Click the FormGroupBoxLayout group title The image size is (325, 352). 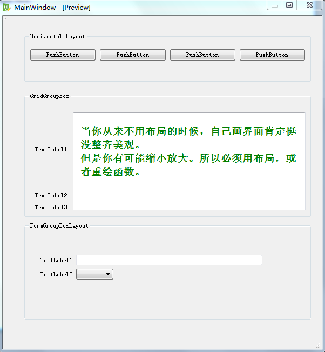(59, 226)
